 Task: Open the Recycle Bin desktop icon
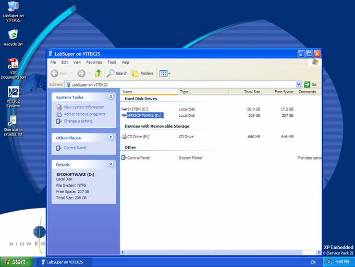point(13,38)
